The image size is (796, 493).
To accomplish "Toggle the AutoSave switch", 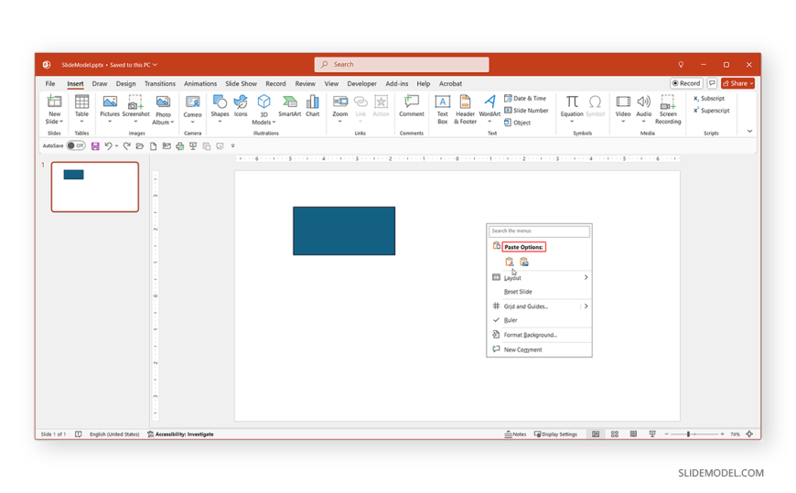I will click(x=76, y=145).
